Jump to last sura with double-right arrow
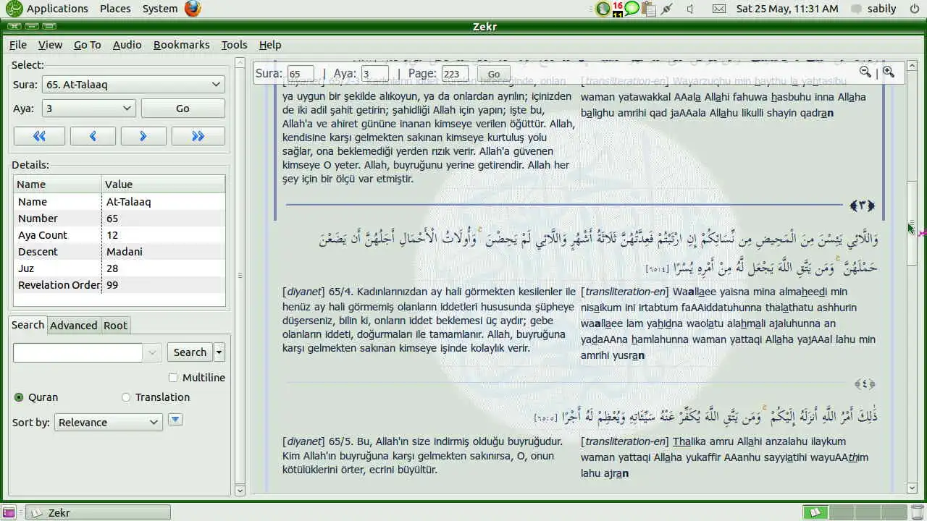Screen dimensions: 927x521 198,136
